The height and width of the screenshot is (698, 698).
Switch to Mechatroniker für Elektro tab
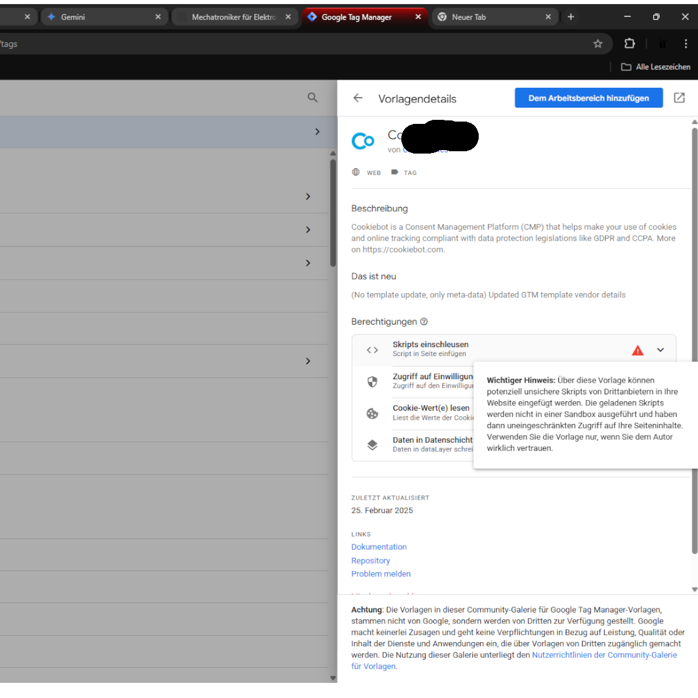pyautogui.click(x=234, y=17)
